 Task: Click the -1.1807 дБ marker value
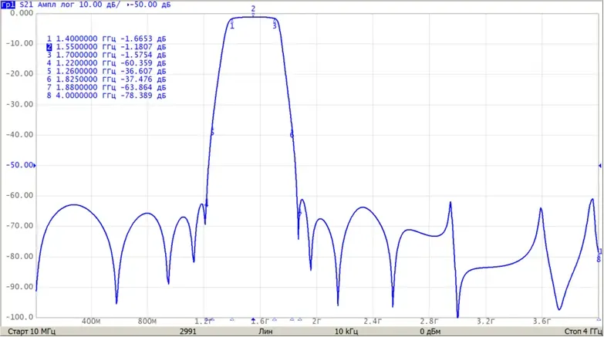[143, 46]
